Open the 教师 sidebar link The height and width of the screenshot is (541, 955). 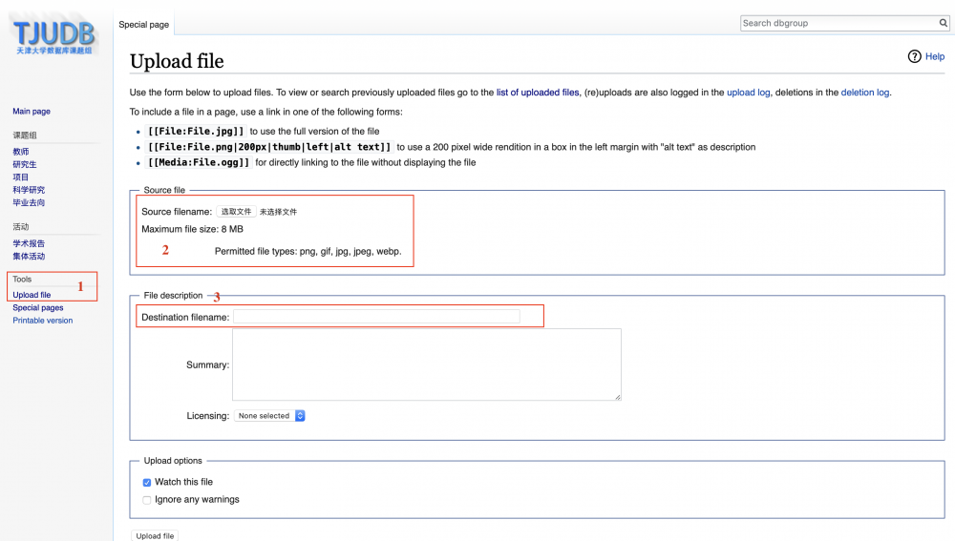21,152
